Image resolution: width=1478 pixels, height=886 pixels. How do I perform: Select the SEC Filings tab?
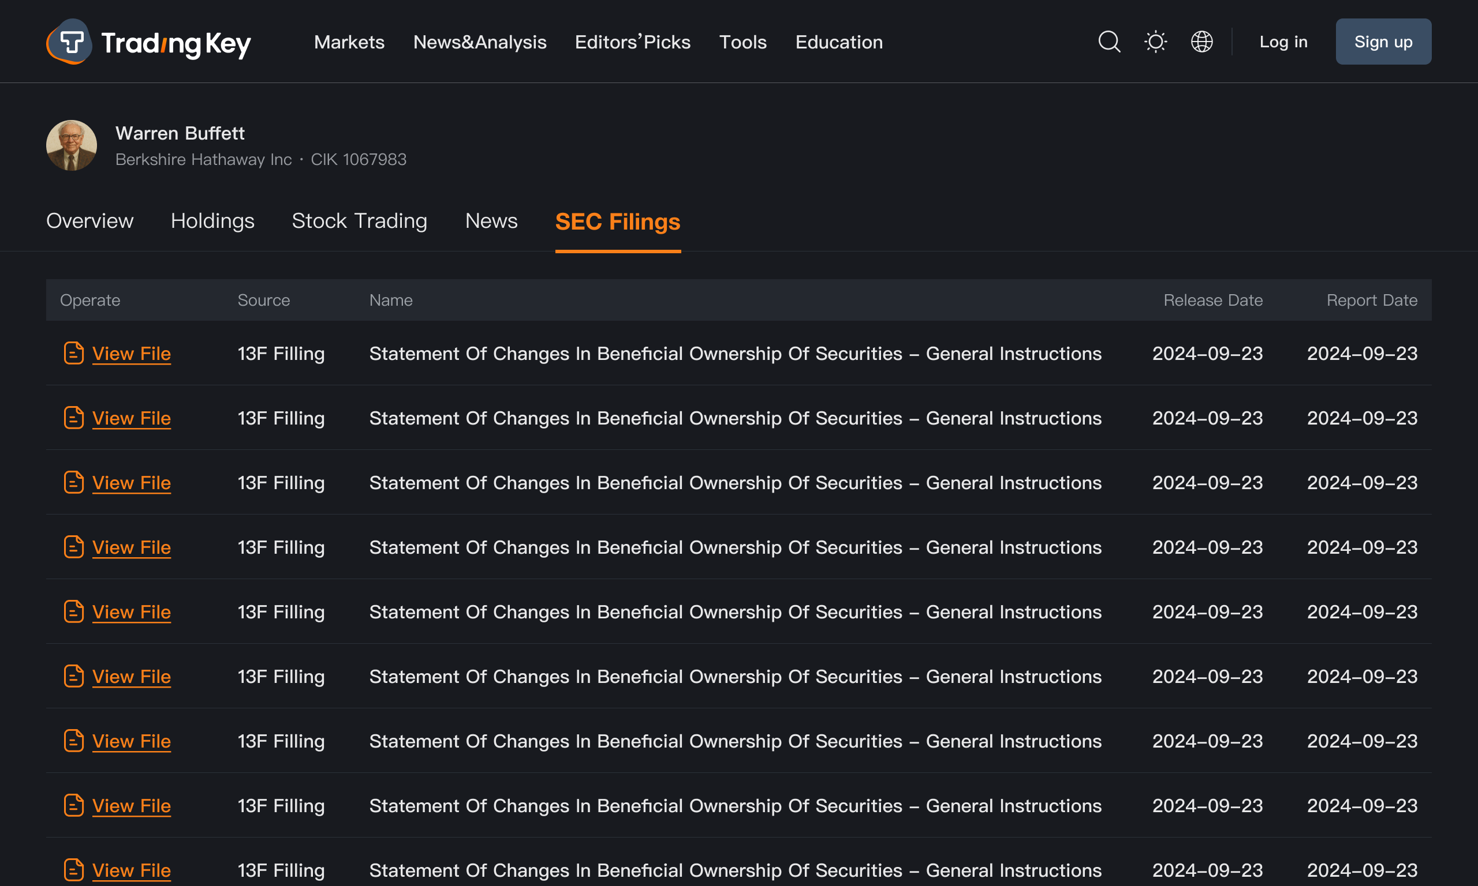(x=618, y=222)
